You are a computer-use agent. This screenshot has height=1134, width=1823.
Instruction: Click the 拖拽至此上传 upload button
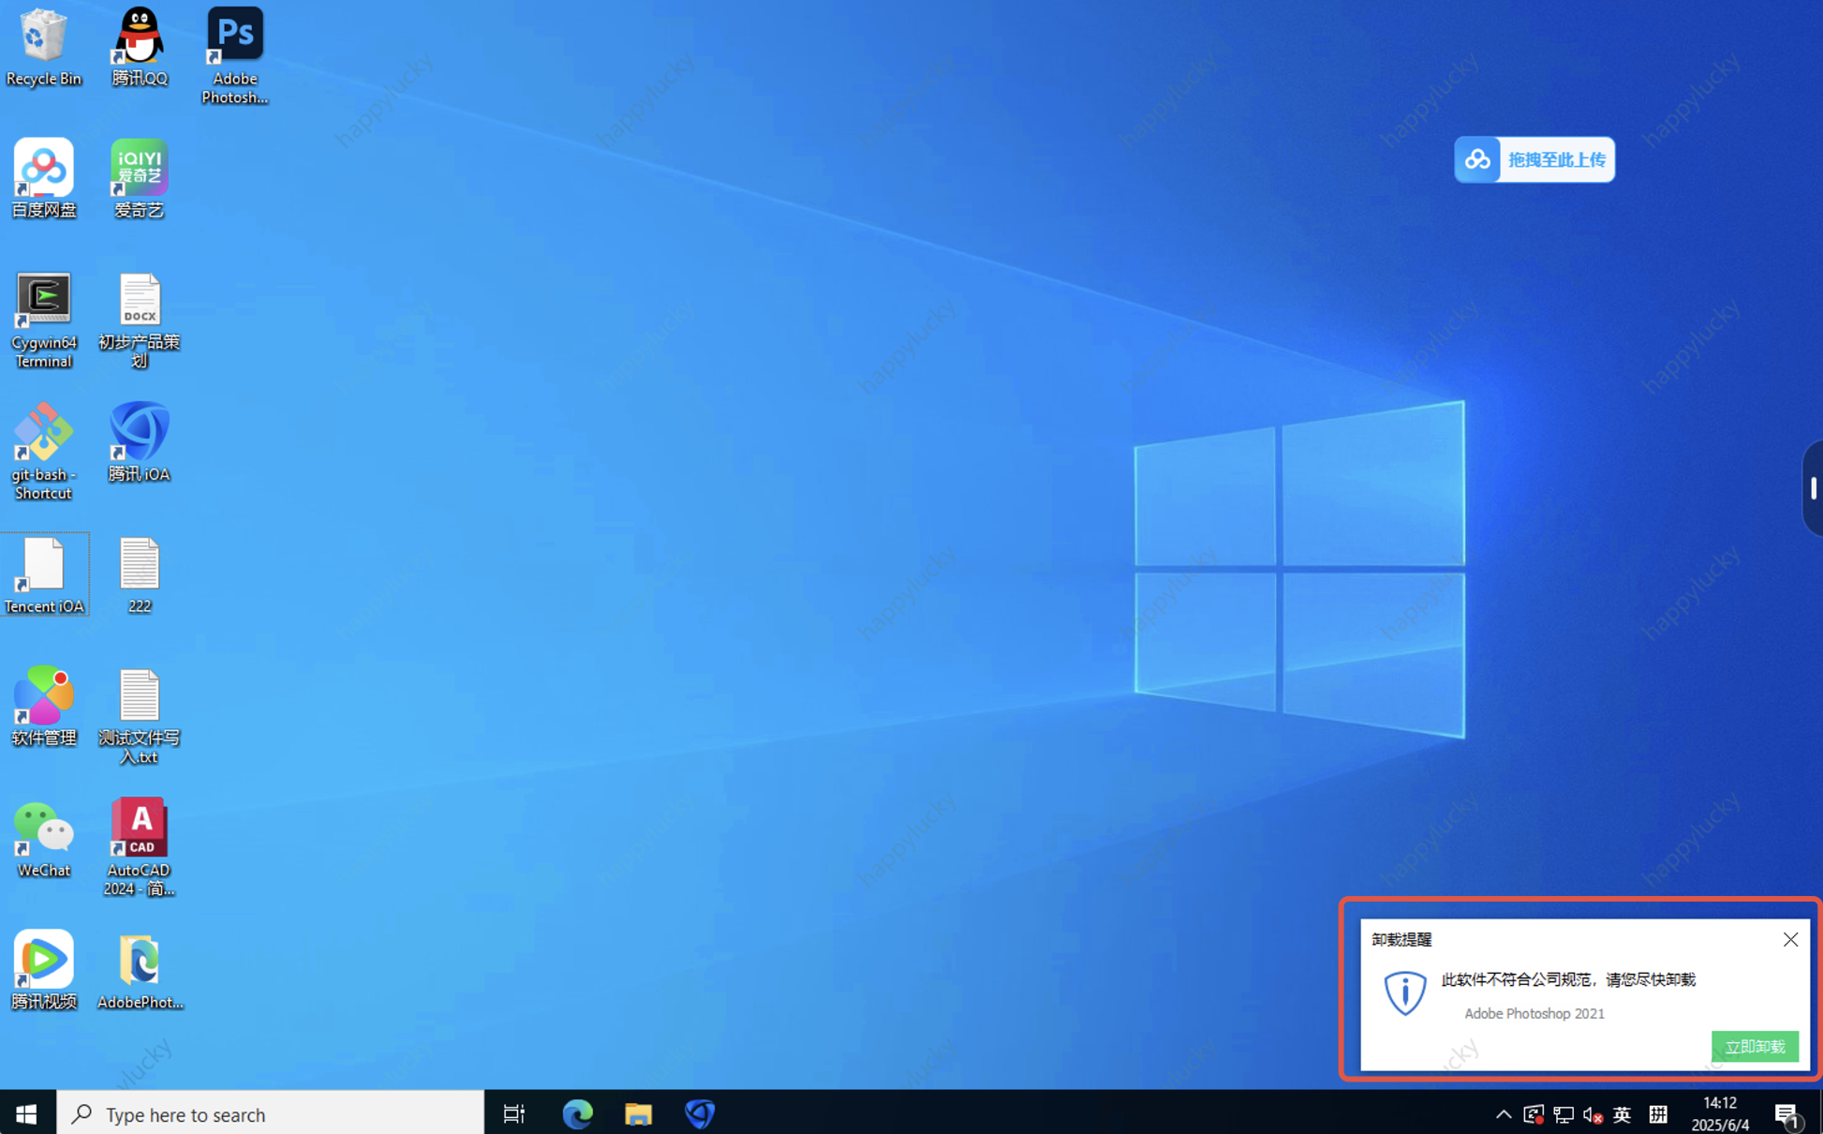coord(1534,159)
